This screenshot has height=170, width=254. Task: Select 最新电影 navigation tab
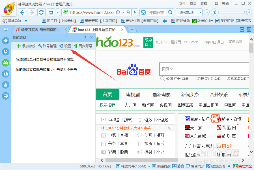coord(162,95)
